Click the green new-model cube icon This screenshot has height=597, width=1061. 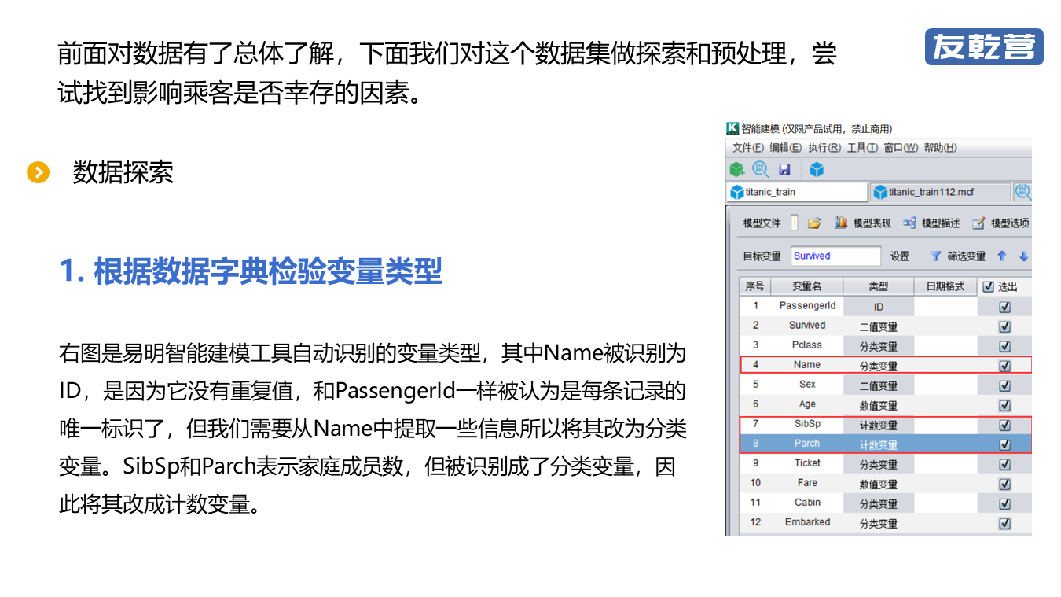736,169
